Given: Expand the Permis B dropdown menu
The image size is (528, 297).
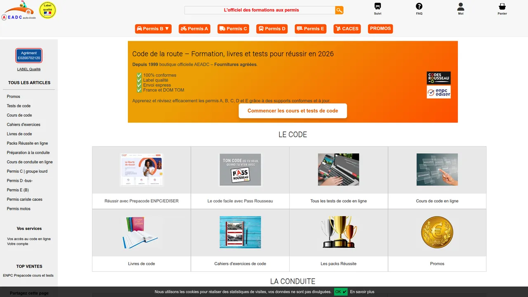Looking at the screenshot, I should coord(153,29).
